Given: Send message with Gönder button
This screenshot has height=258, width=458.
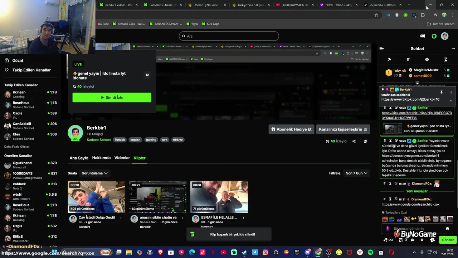Looking at the screenshot, I should coord(448,240).
